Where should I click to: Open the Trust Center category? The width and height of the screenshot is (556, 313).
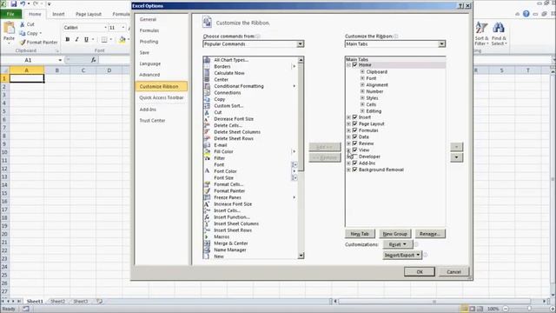[x=153, y=121]
